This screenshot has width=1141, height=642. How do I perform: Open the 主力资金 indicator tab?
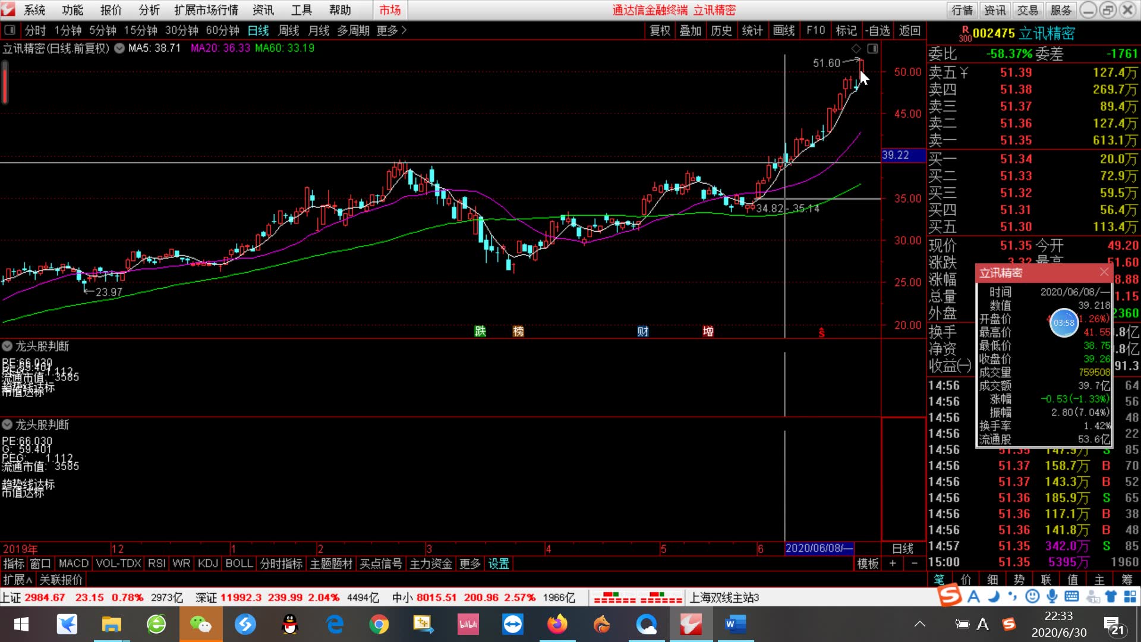point(431,564)
